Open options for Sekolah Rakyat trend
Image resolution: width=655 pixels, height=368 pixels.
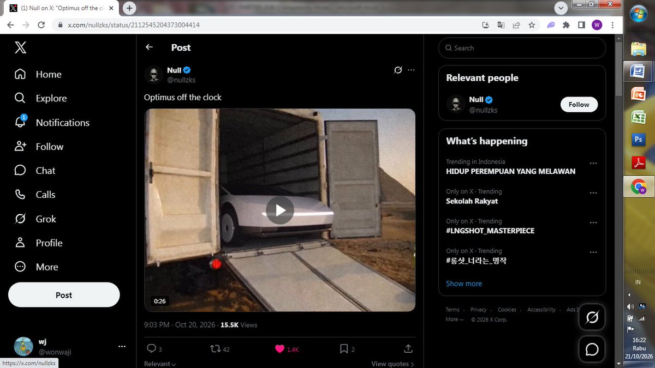click(x=593, y=193)
